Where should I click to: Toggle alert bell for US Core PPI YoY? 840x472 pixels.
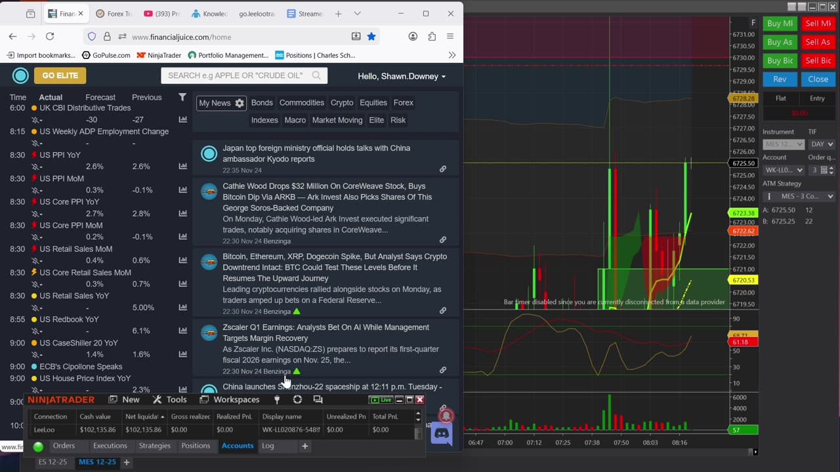(35, 214)
